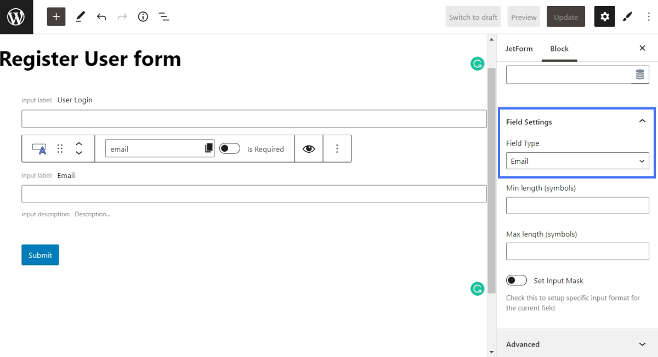Click the Update button
658x357 pixels.
coord(565,16)
